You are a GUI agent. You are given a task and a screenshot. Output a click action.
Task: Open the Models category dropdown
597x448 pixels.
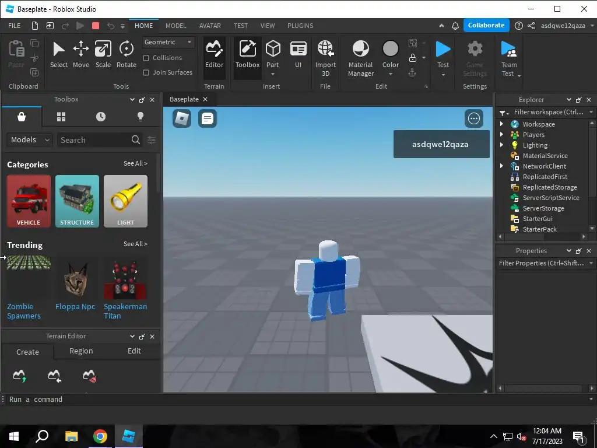pos(29,140)
